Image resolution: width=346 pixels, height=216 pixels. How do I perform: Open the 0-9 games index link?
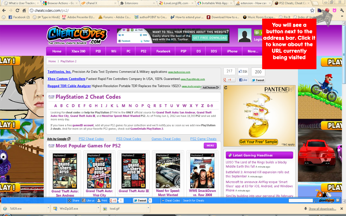click(x=210, y=106)
